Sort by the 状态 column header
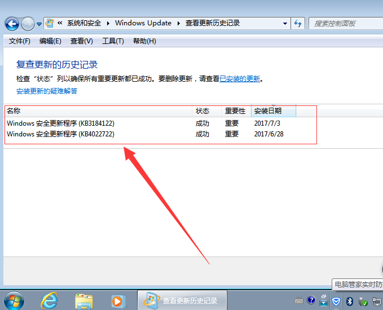The width and height of the screenshot is (383, 310). coord(207,111)
